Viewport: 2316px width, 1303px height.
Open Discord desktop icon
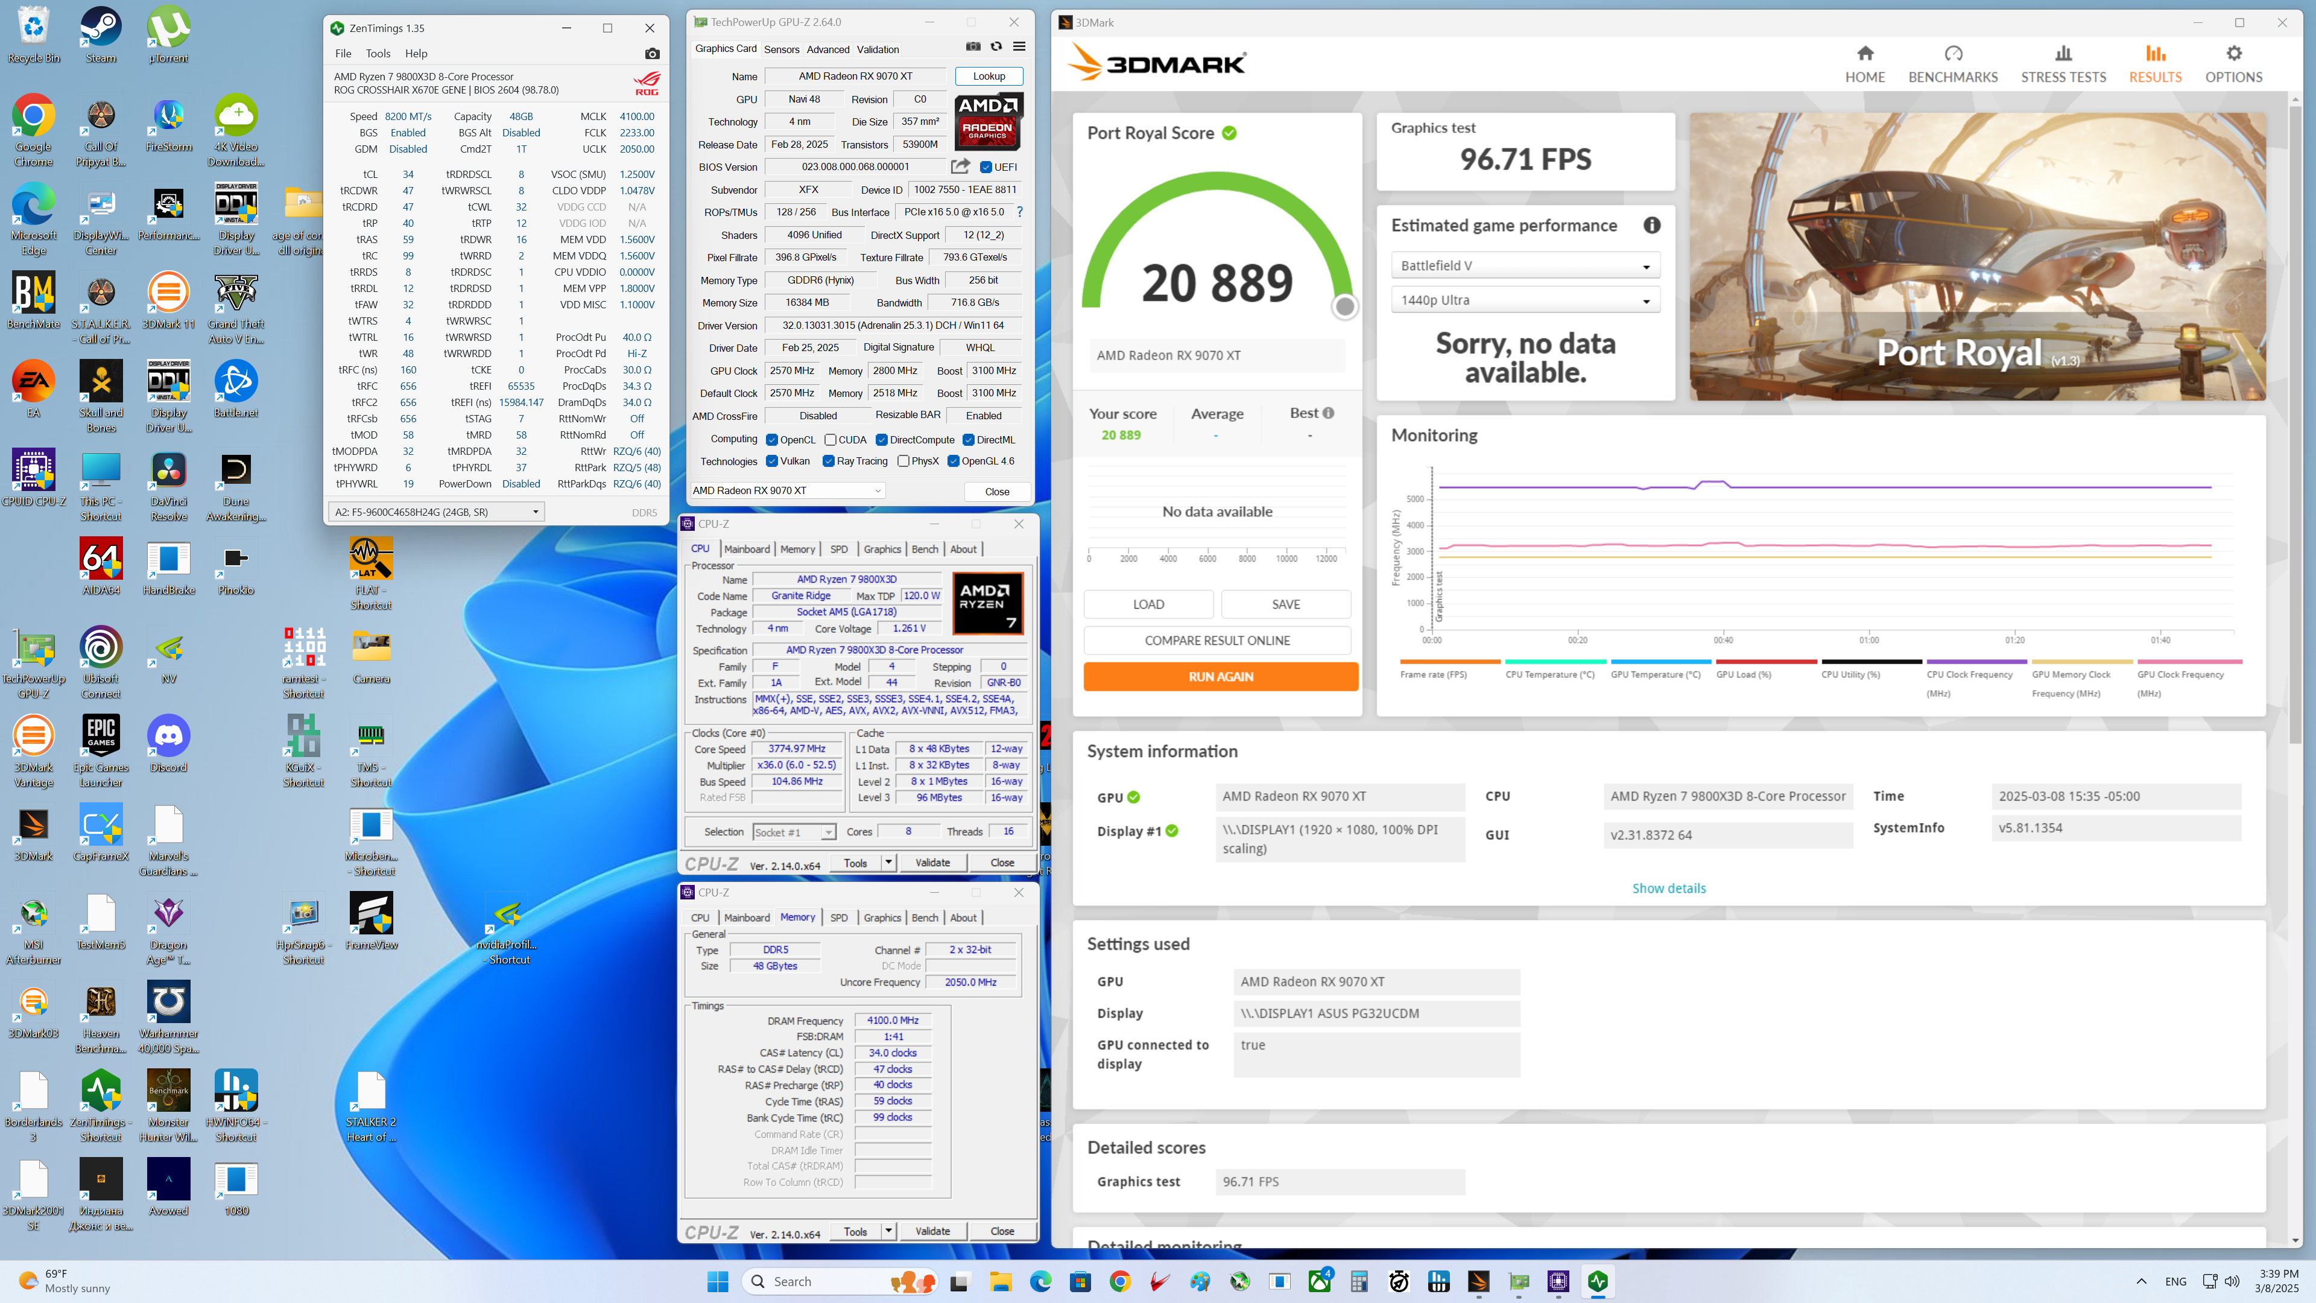coord(168,744)
